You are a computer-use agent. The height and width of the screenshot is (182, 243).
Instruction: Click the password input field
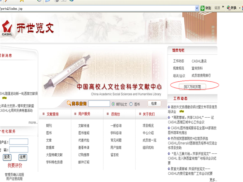tap(19, 150)
